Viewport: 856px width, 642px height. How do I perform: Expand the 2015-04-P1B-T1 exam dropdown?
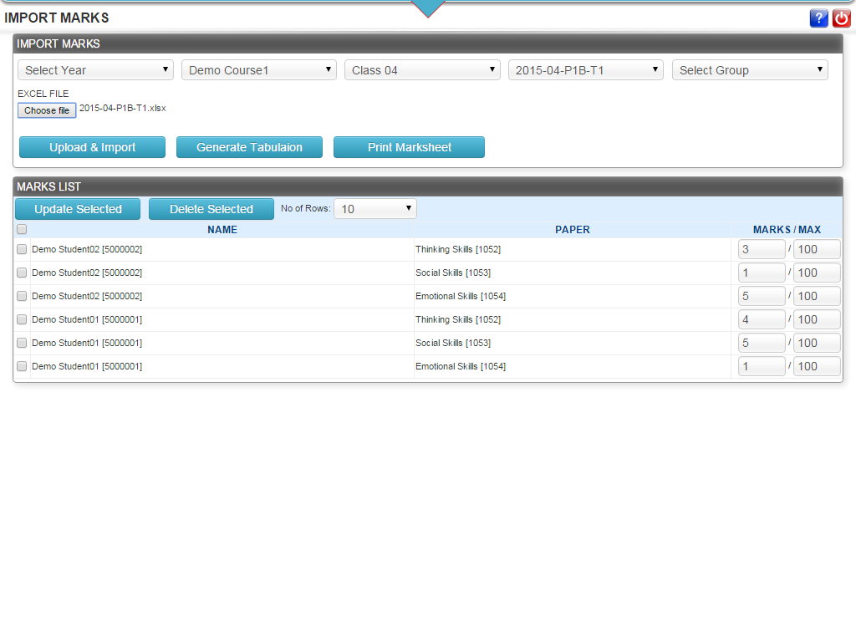coord(586,70)
